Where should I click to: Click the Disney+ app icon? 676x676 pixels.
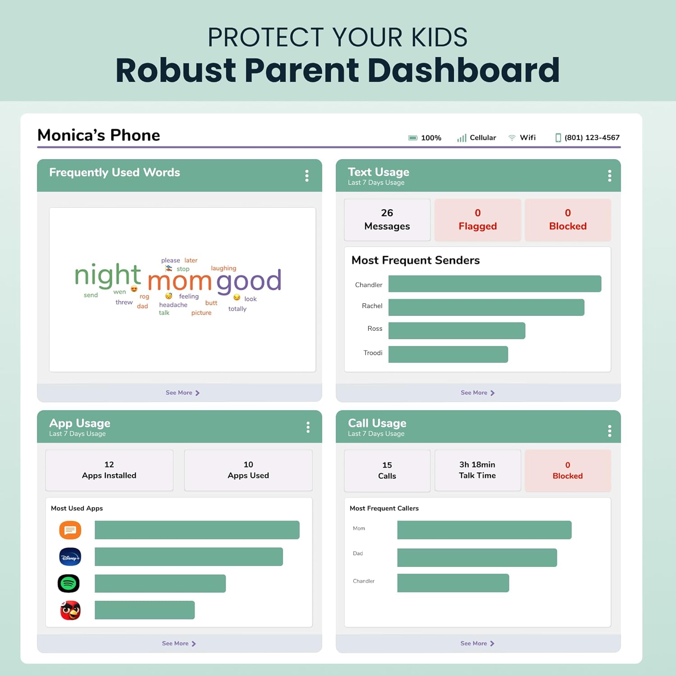click(x=70, y=557)
